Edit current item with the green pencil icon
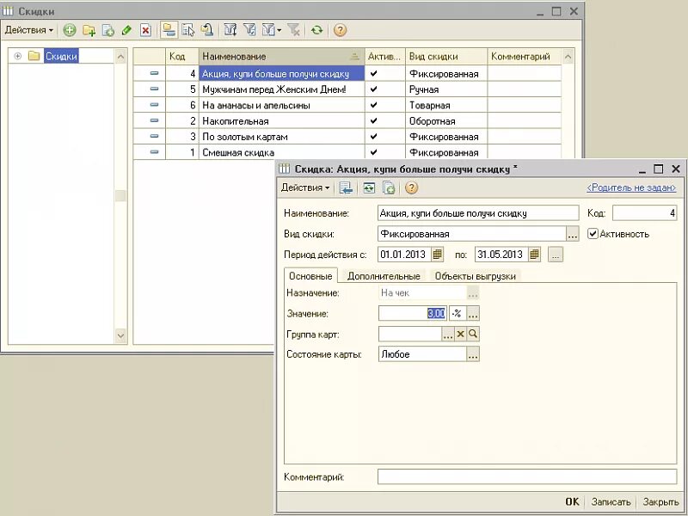This screenshot has height=516, width=688. tap(126, 30)
